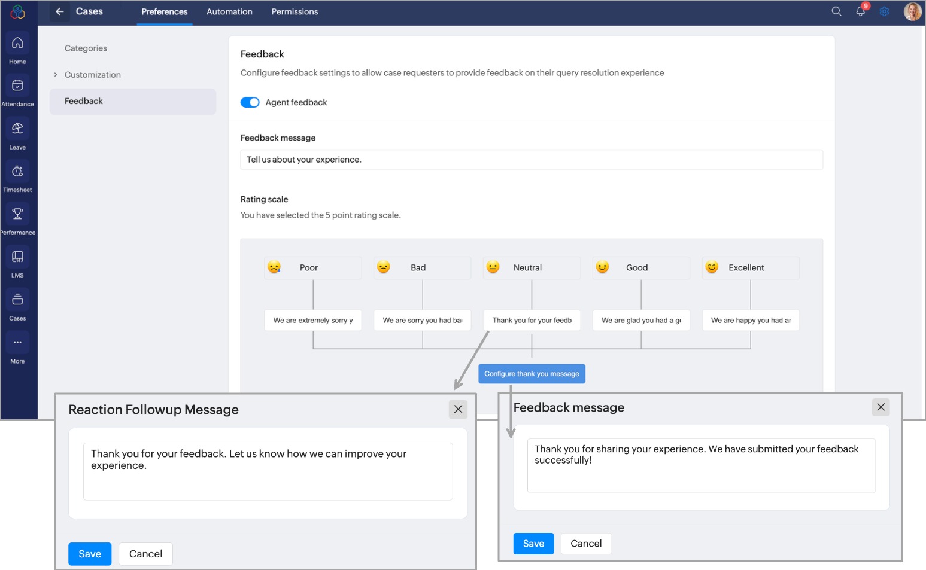The height and width of the screenshot is (570, 926).
Task: Switch to the Preferences tab
Action: click(x=165, y=12)
